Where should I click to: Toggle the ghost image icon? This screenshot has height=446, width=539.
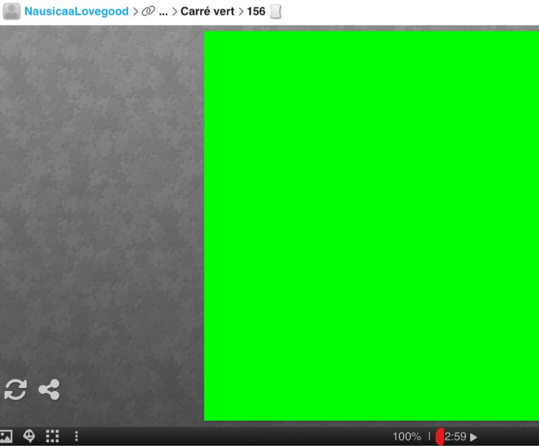pyautogui.click(x=29, y=436)
